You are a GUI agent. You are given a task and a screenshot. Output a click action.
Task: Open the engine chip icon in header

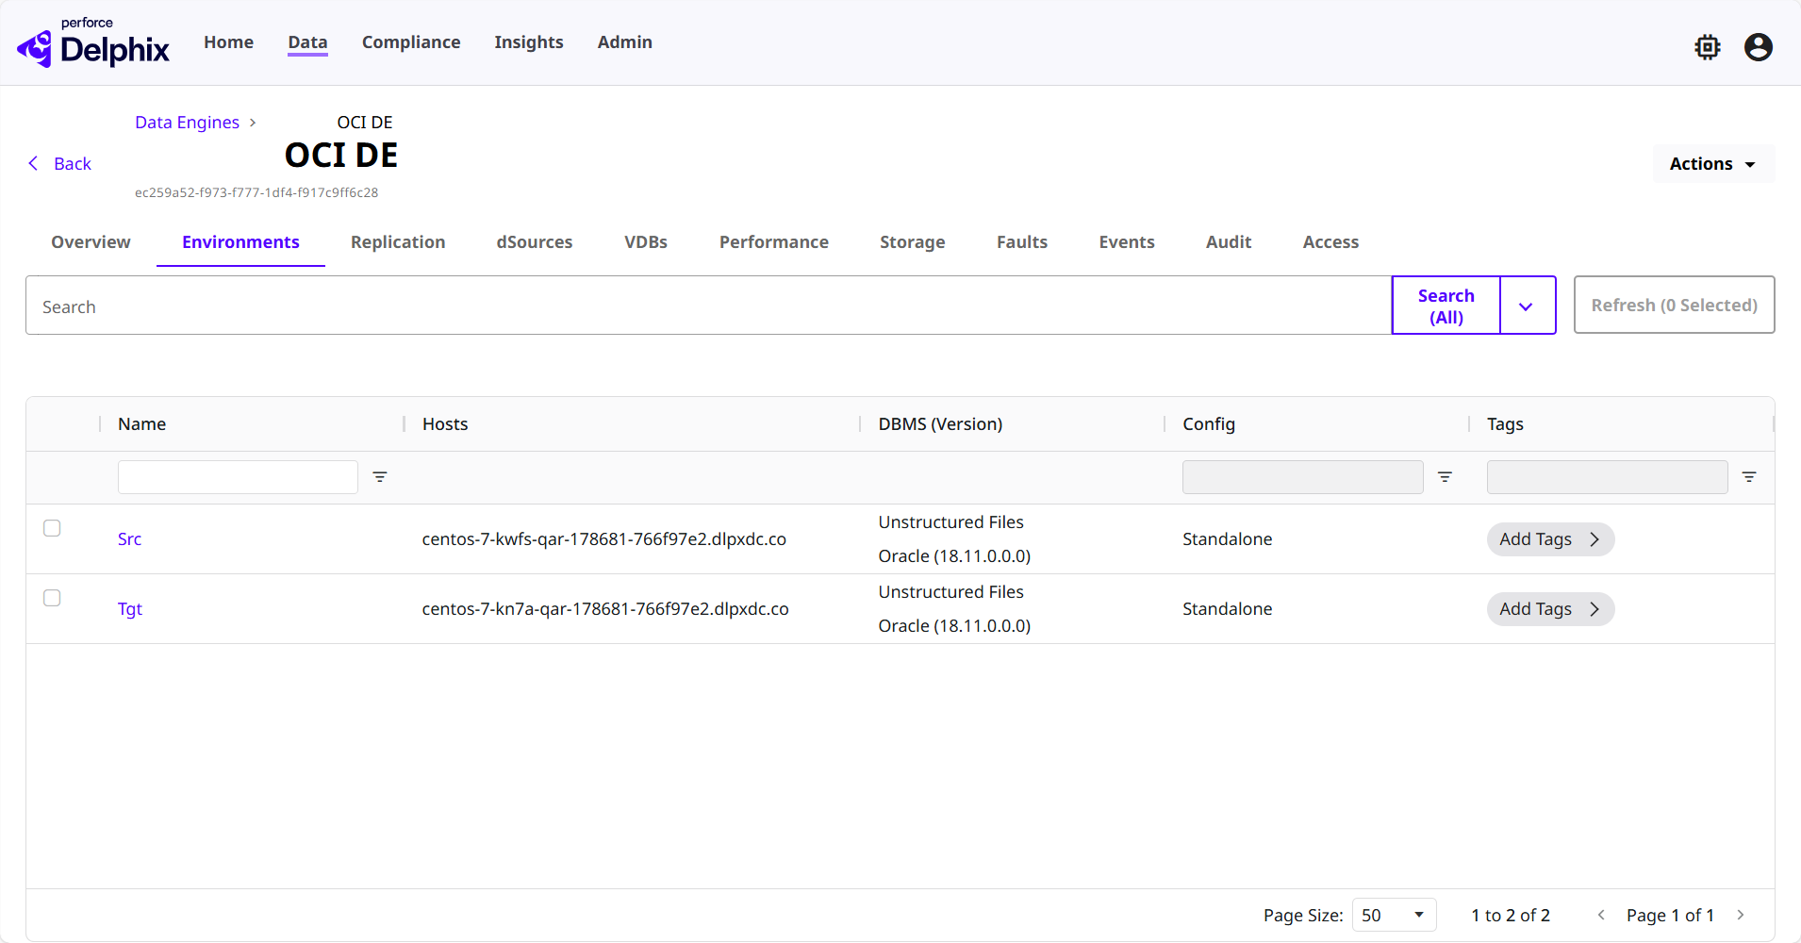pos(1708,47)
